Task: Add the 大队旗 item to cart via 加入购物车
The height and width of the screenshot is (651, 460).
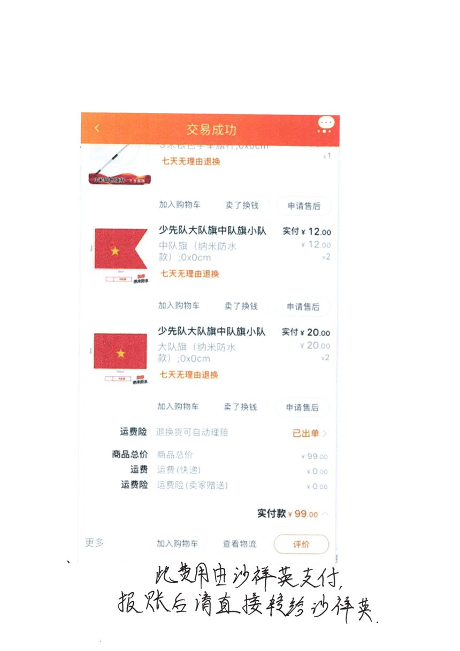Action: [178, 406]
